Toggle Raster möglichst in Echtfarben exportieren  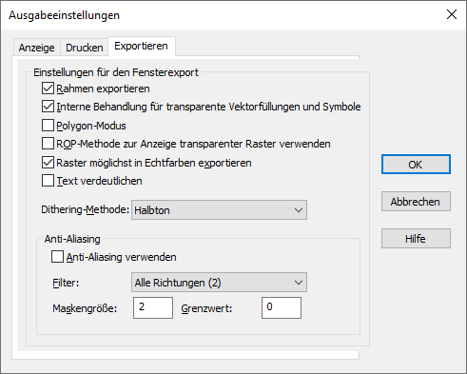(48, 162)
